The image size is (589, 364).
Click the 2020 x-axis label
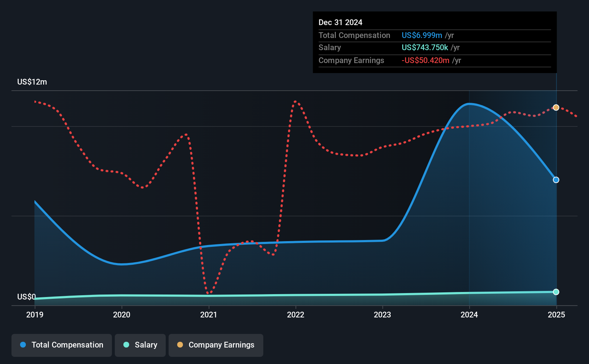pos(122,315)
